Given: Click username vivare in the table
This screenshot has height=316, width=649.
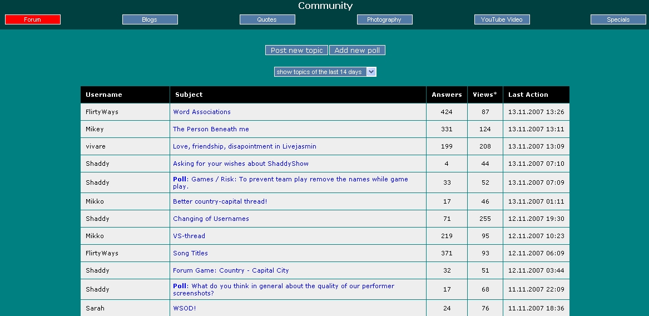Looking at the screenshot, I should click(96, 146).
